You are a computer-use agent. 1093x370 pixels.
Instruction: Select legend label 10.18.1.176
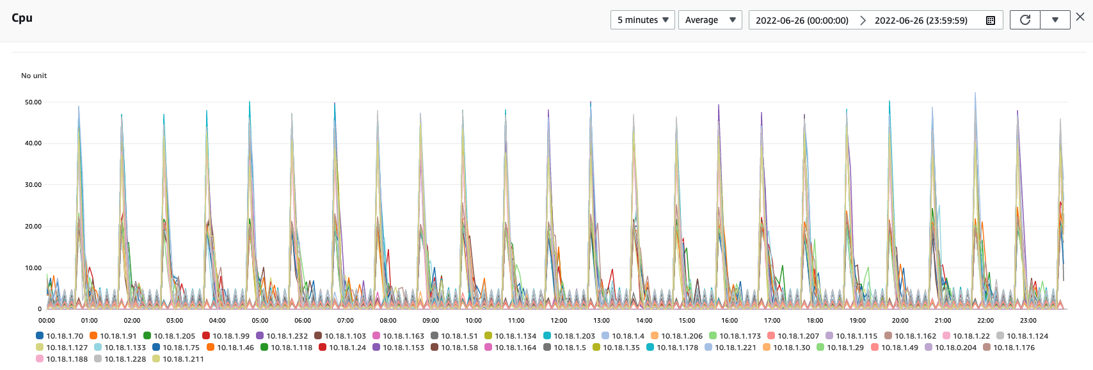(1014, 348)
